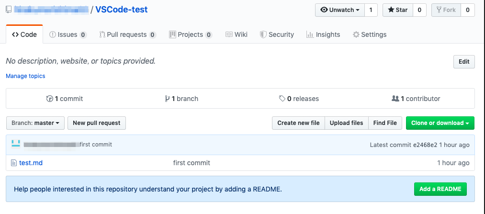Screen dimensions: 485x214
Task: Click the latest commit hash e2468e2
Action: (425, 145)
